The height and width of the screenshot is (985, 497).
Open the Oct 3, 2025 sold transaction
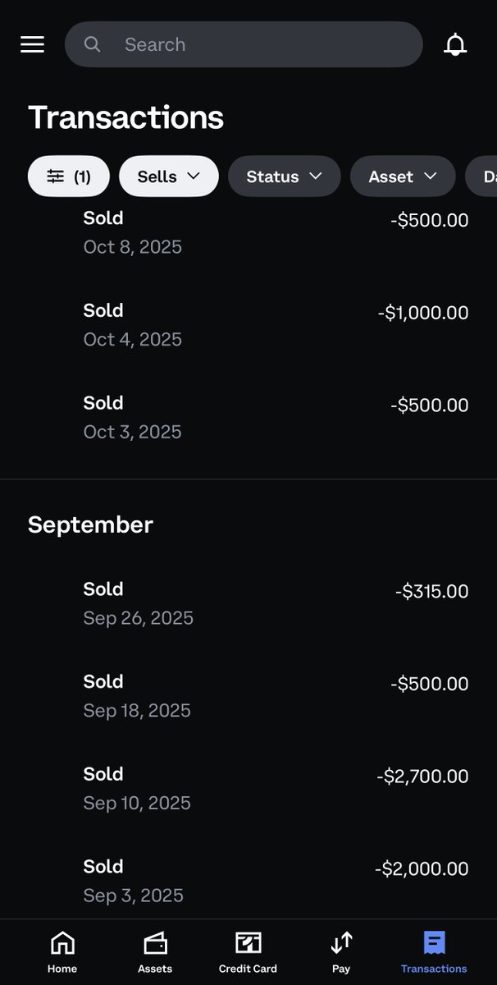coord(248,417)
